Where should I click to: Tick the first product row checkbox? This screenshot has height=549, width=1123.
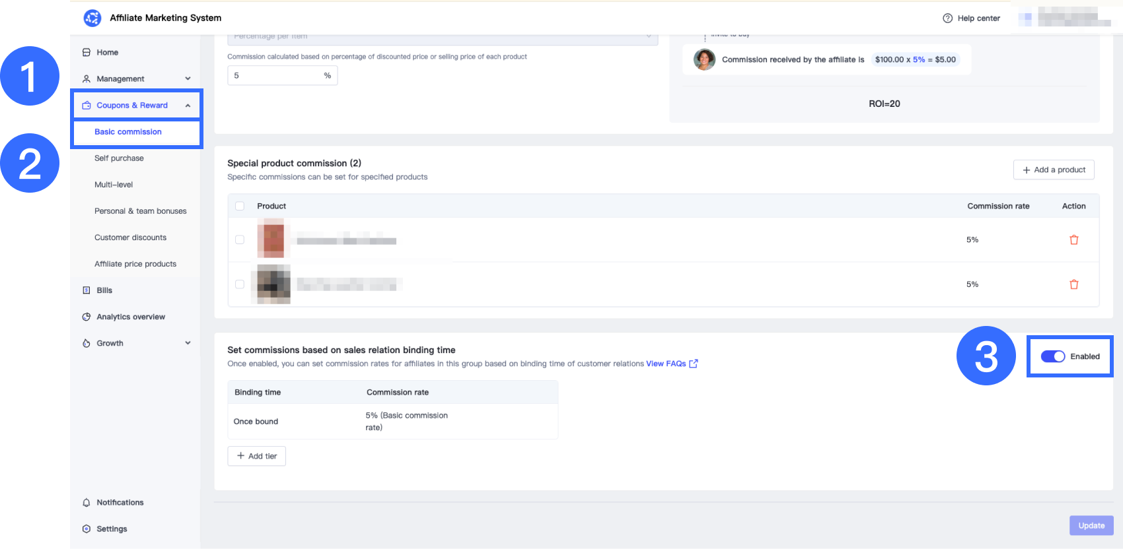click(240, 240)
